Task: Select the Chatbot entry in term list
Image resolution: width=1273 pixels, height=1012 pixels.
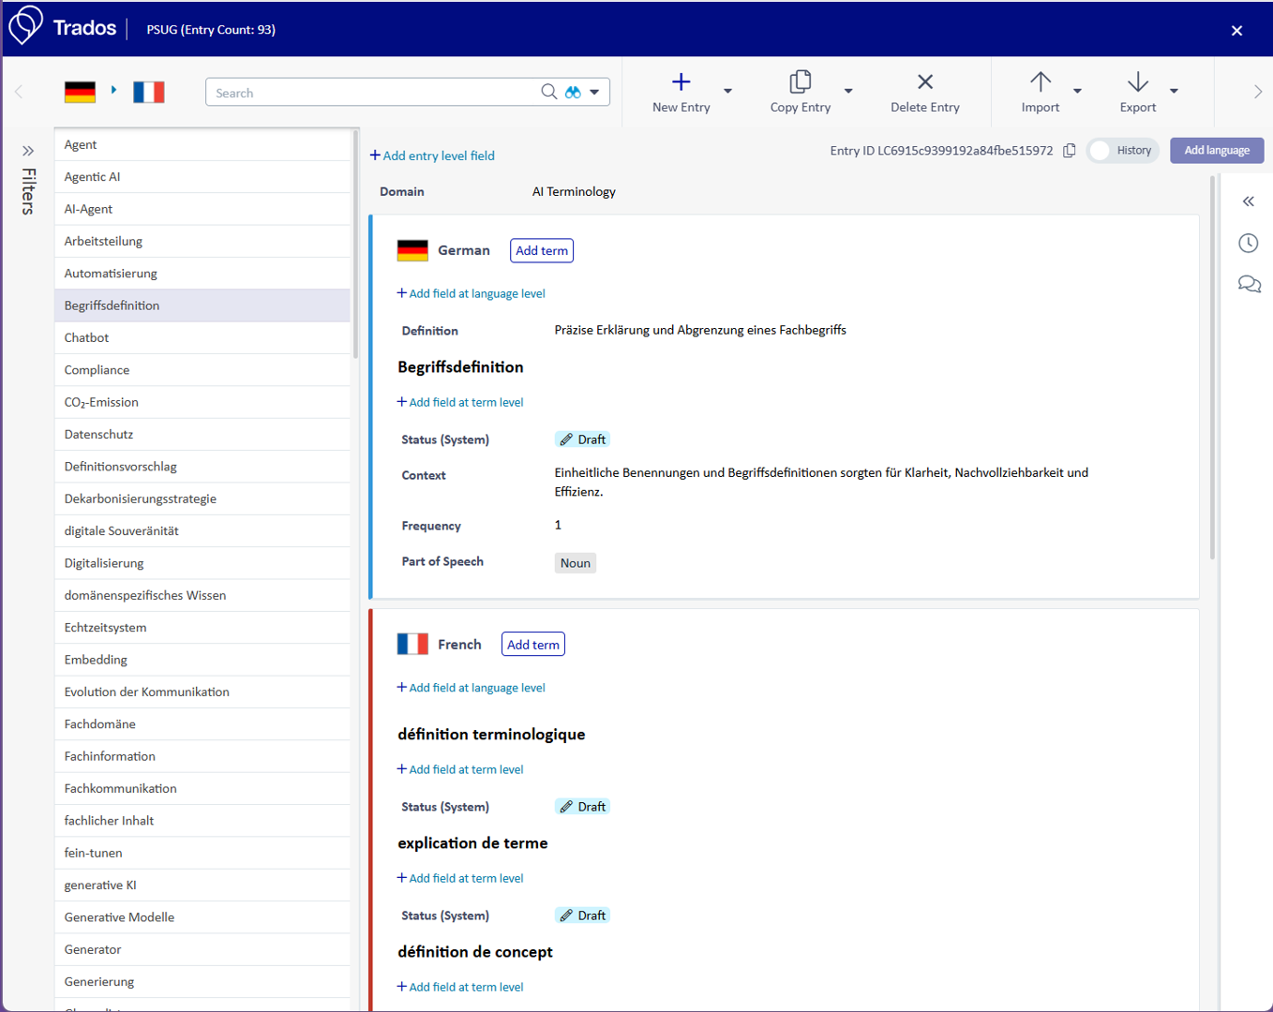Action: coord(86,337)
